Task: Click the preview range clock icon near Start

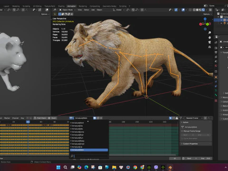Action: 183,158
